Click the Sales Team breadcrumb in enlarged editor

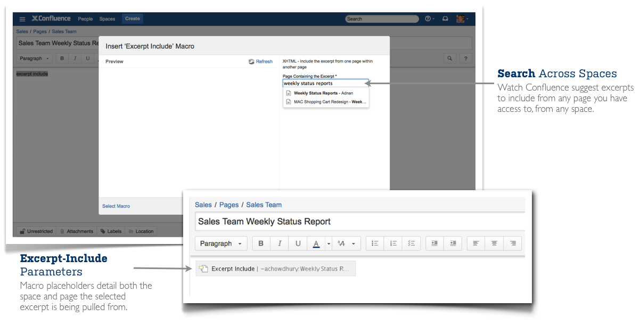coord(264,205)
